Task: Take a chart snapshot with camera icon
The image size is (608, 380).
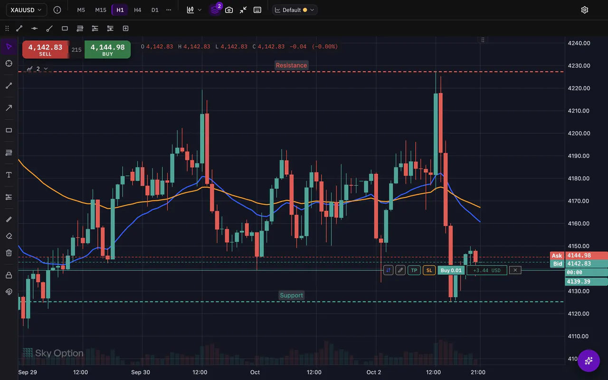Action: pos(229,9)
